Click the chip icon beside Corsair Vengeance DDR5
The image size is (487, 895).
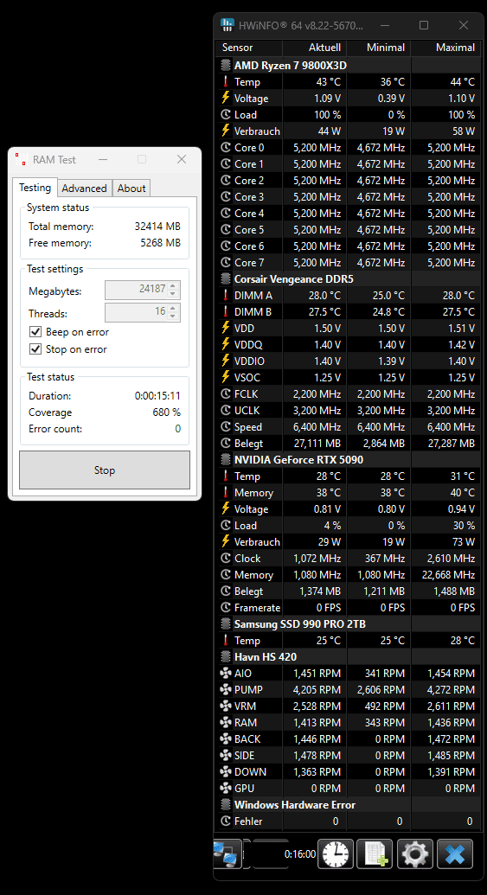(x=226, y=279)
